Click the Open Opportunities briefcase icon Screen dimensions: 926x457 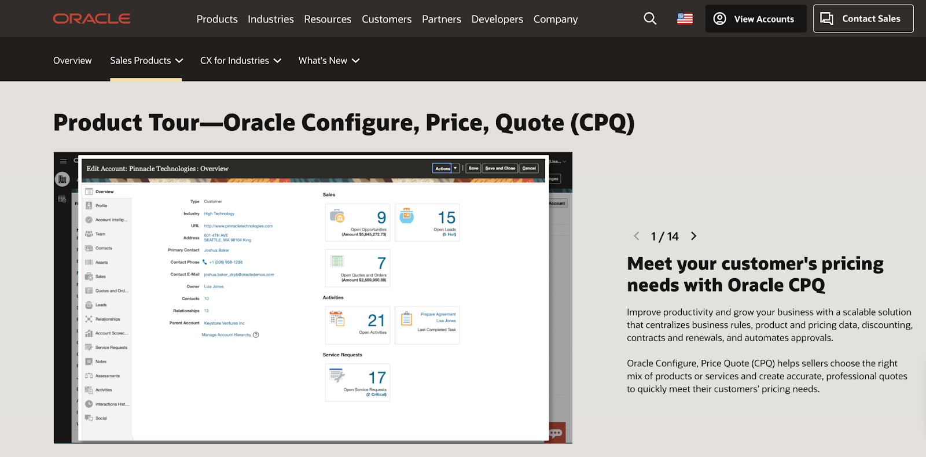[337, 216]
